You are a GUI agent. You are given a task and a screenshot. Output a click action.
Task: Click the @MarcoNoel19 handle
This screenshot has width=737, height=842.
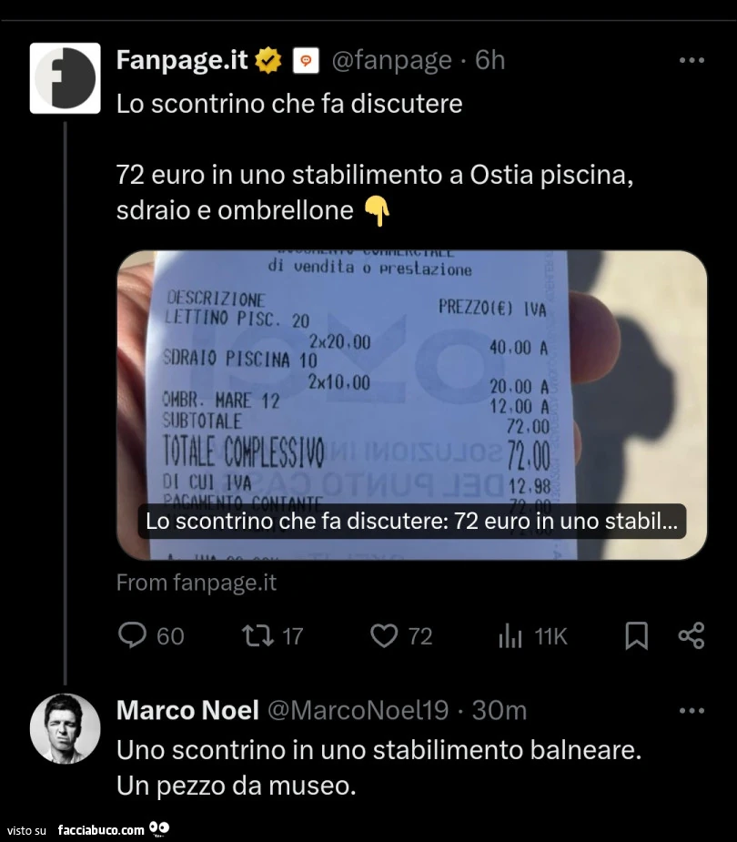coord(358,710)
